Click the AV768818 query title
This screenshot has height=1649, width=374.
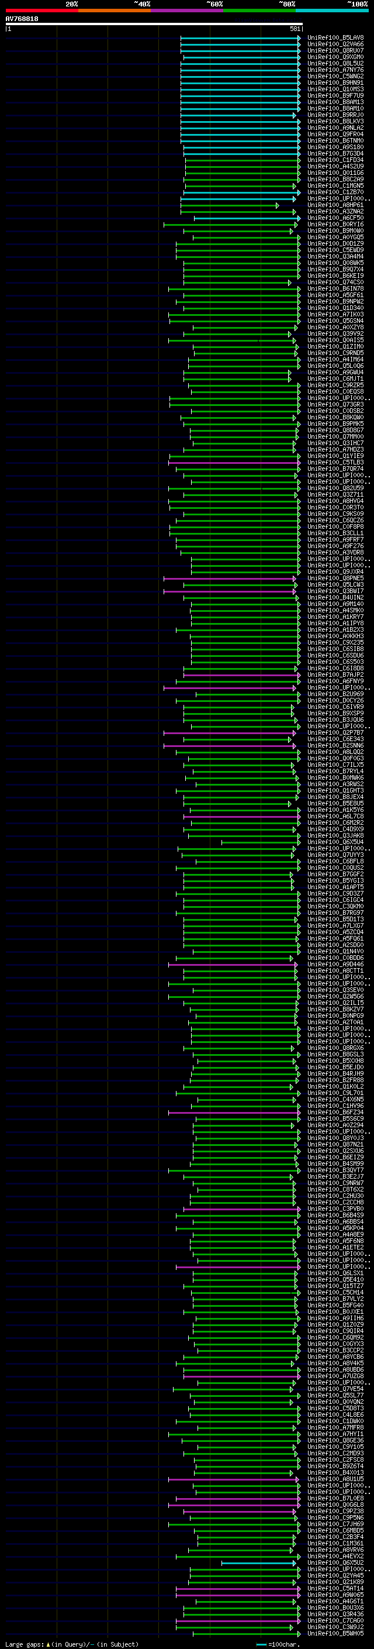[22, 19]
